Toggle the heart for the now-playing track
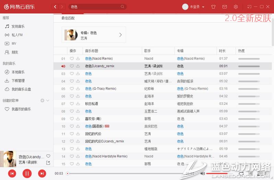This screenshot has height=180, width=274. click(48, 156)
